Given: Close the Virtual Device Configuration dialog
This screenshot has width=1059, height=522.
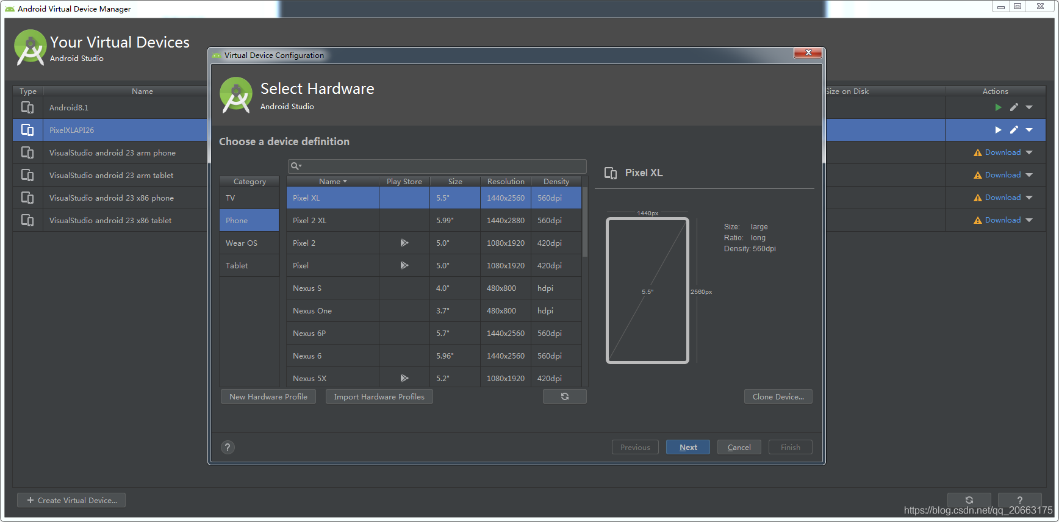Looking at the screenshot, I should (x=808, y=52).
